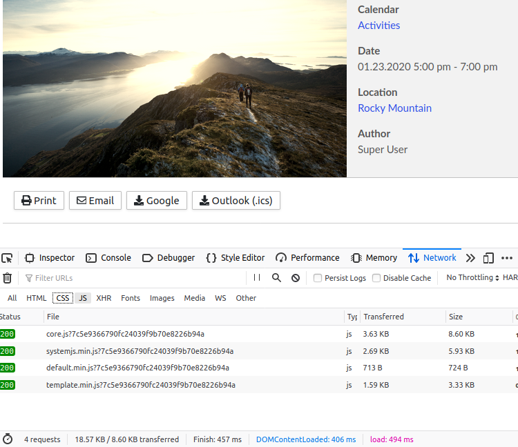Select the core.js request row
This screenshot has width=518, height=447.
click(124, 334)
